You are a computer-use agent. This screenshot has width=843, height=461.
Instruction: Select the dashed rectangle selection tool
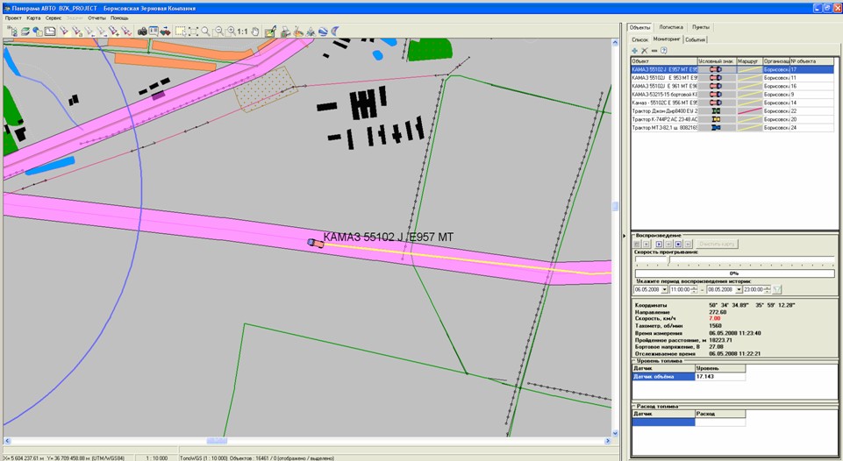180,32
